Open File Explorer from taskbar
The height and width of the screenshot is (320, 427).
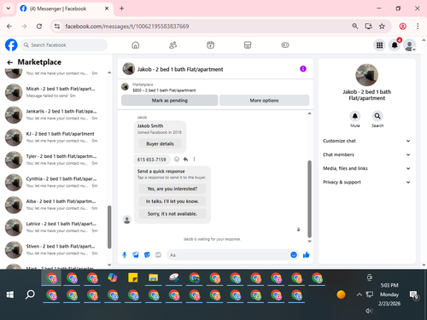(153, 278)
